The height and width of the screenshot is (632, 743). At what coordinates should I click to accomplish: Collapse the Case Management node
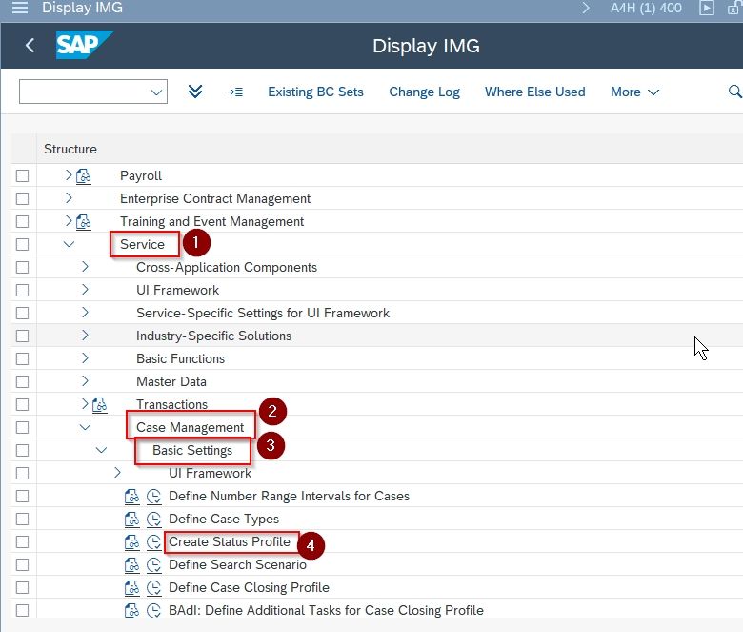(85, 427)
